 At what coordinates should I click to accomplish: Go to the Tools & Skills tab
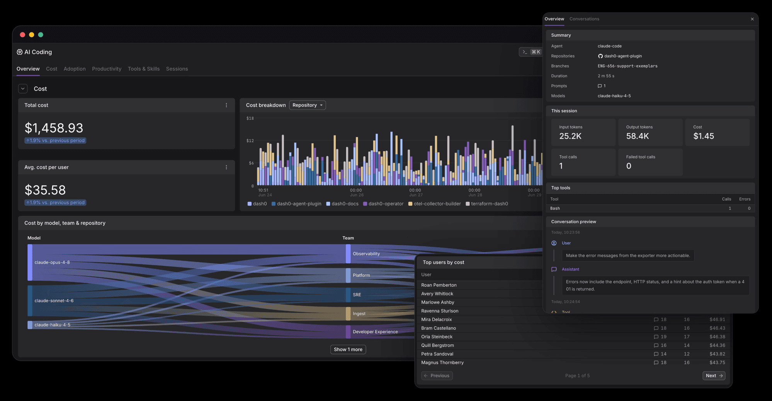(x=144, y=69)
